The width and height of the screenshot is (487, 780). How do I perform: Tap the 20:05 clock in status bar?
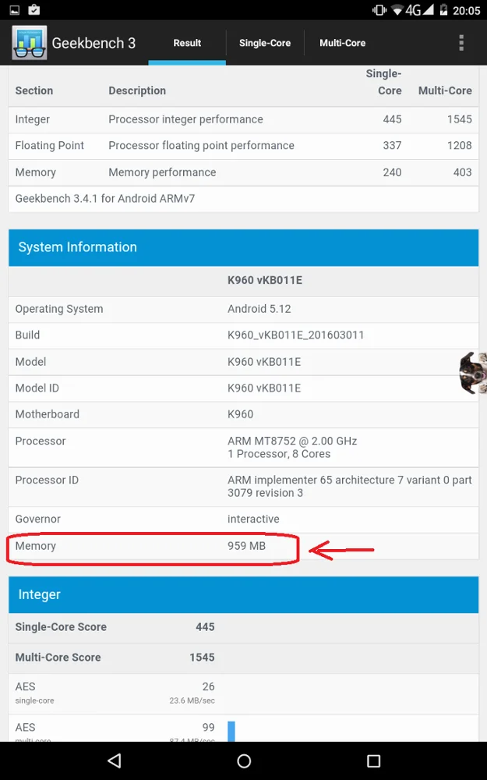point(466,11)
